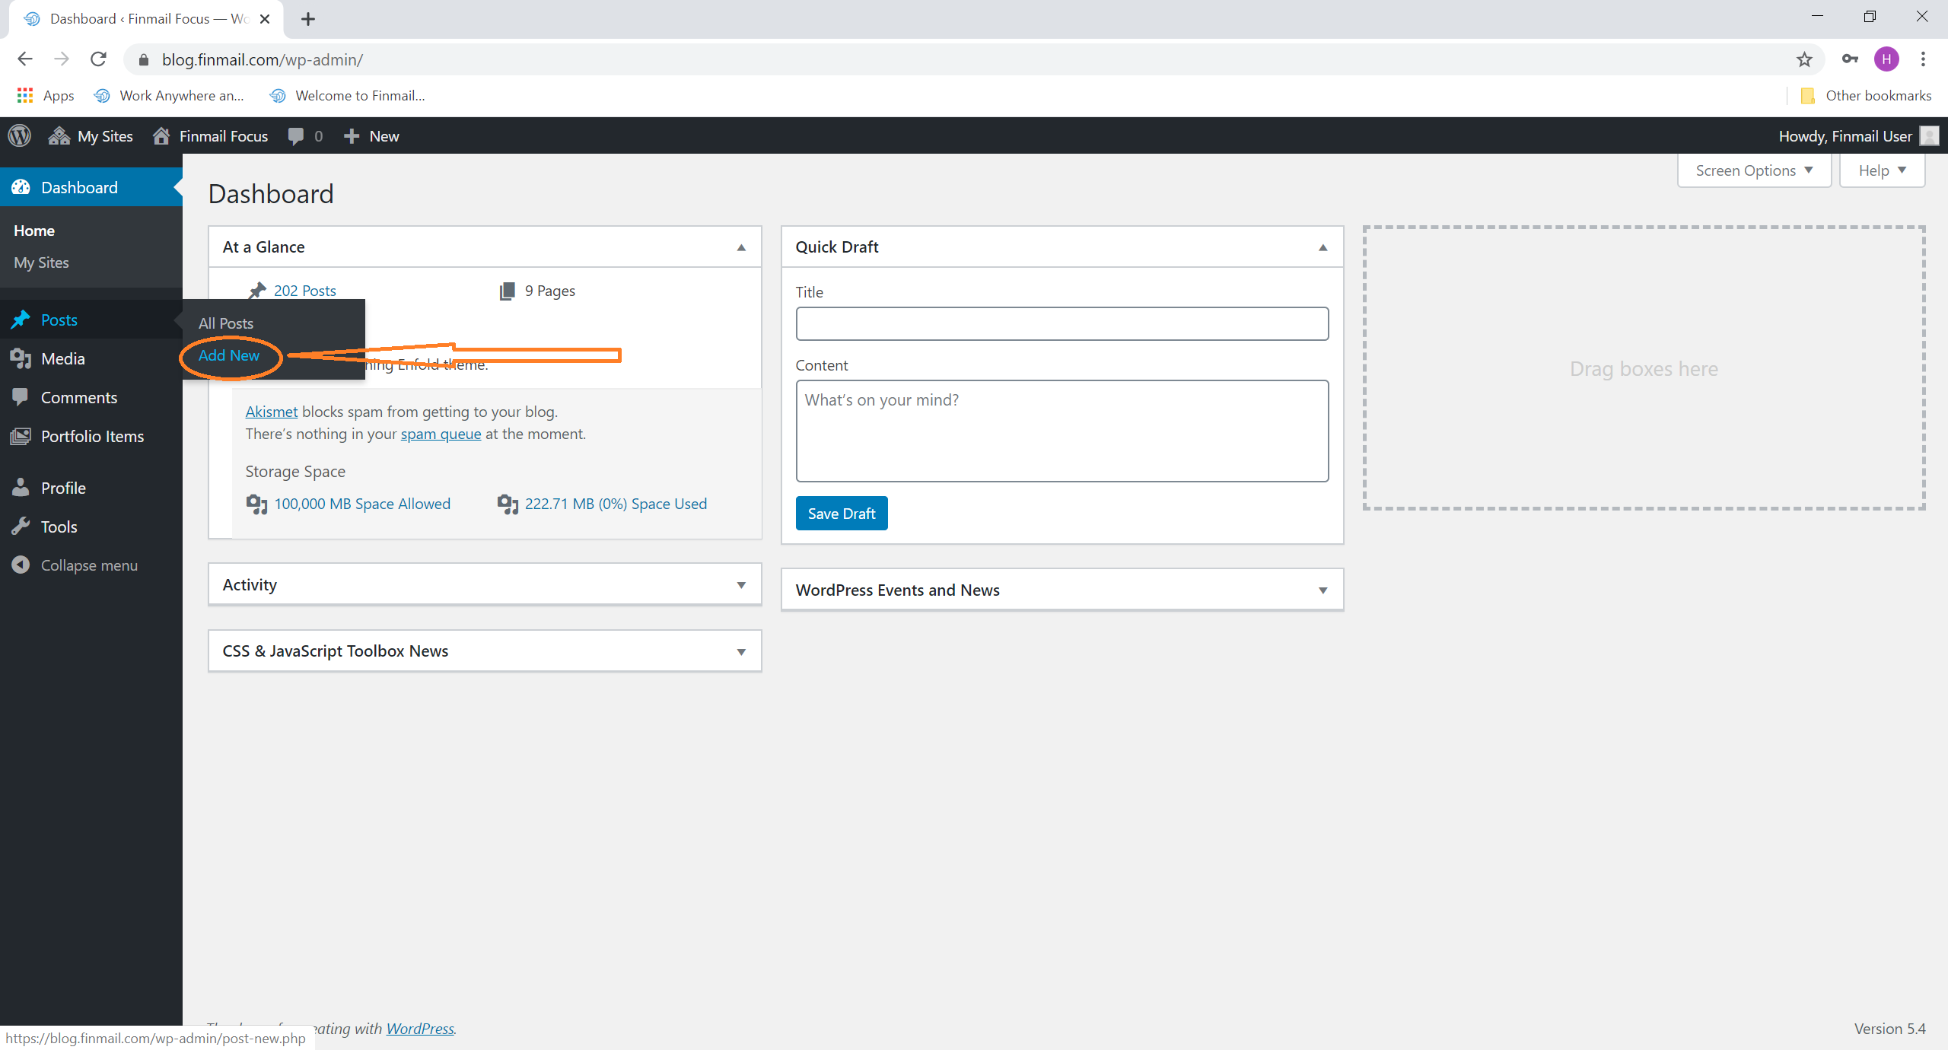Select Home submenu item

coord(34,231)
